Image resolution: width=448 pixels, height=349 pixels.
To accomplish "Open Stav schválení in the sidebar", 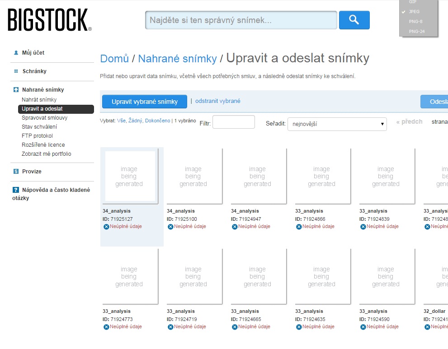I will (x=39, y=127).
